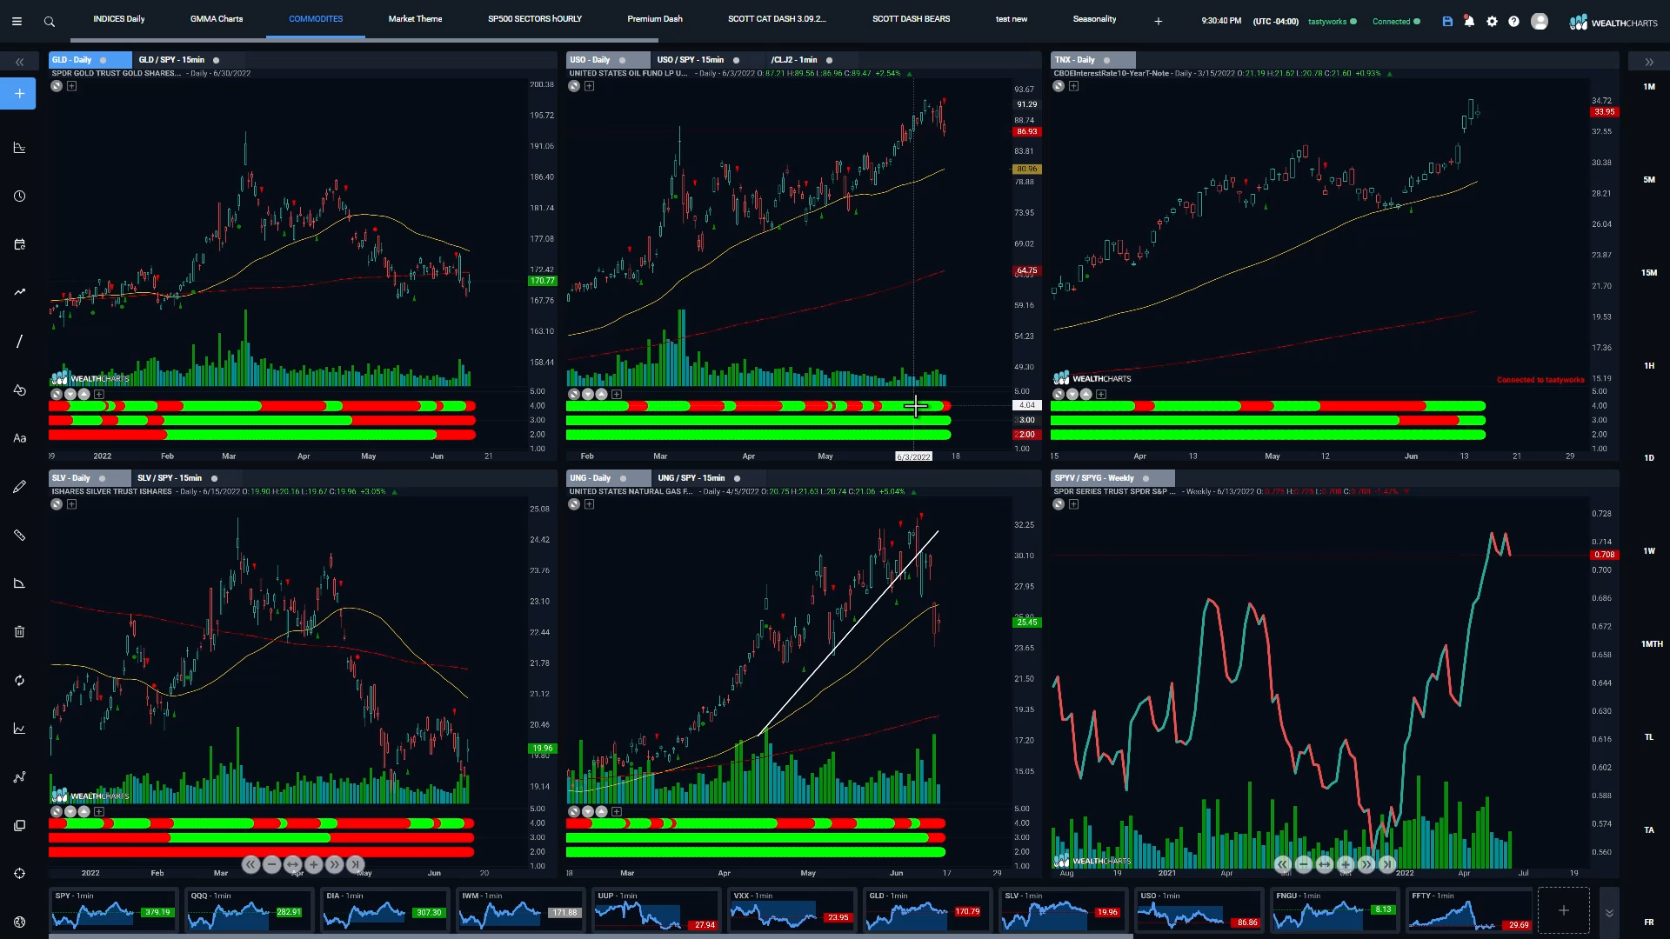This screenshot has height=939, width=1670.
Task: Open the calendar icon in left sidebar
Action: [19, 244]
